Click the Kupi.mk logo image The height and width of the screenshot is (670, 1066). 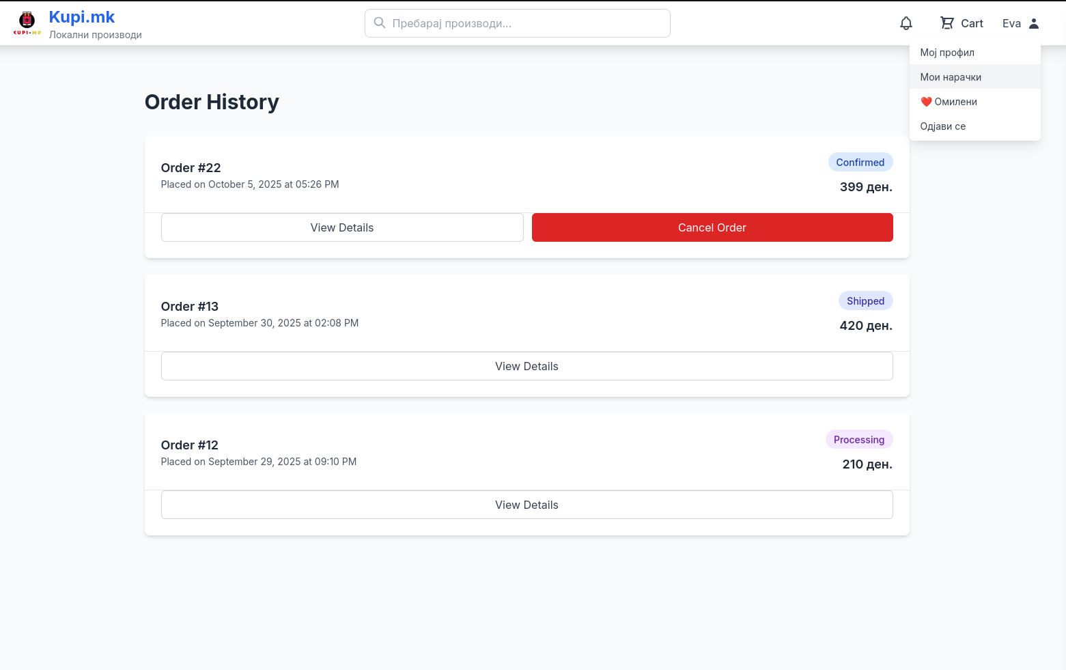pos(27,23)
